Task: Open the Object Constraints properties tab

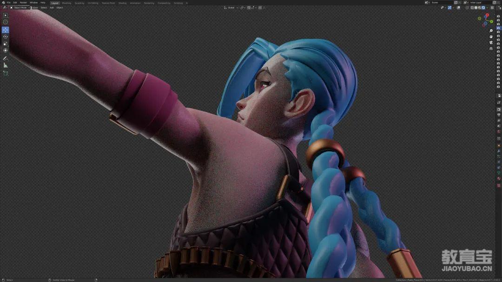Action: [x=499, y=167]
